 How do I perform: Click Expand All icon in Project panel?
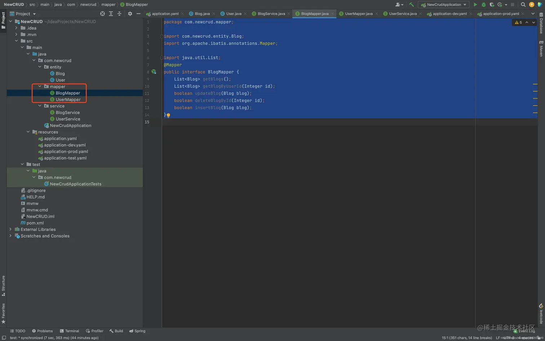point(111,14)
